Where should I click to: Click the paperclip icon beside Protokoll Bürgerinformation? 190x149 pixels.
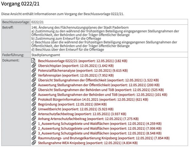(34, 99)
